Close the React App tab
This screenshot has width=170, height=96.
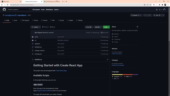coord(20,2)
